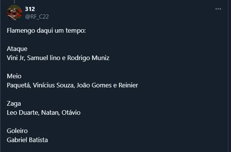Click the "Zaga" heading text
Screen dimensions: 231x152
tap(14, 103)
